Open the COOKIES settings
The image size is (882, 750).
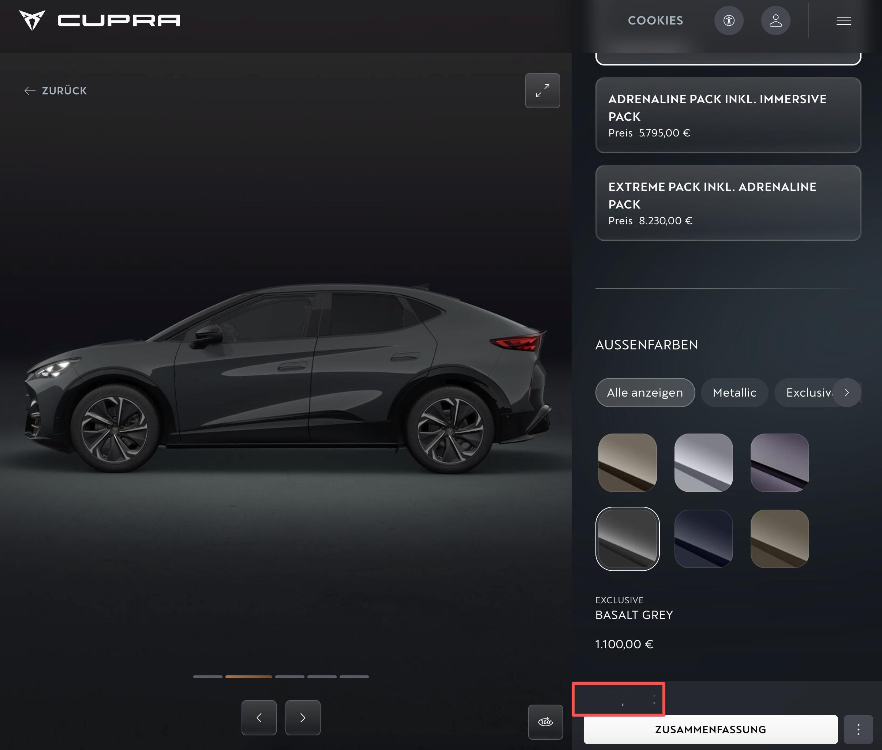pos(655,20)
